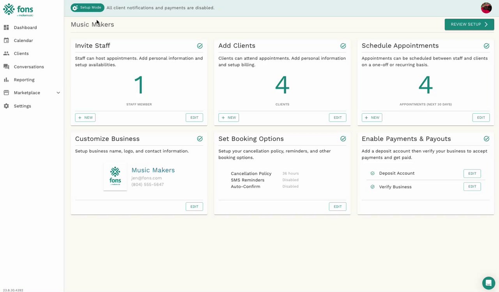Expand the Marketplace menu chevron
Screen dimensions: 499x292
pyautogui.click(x=58, y=93)
